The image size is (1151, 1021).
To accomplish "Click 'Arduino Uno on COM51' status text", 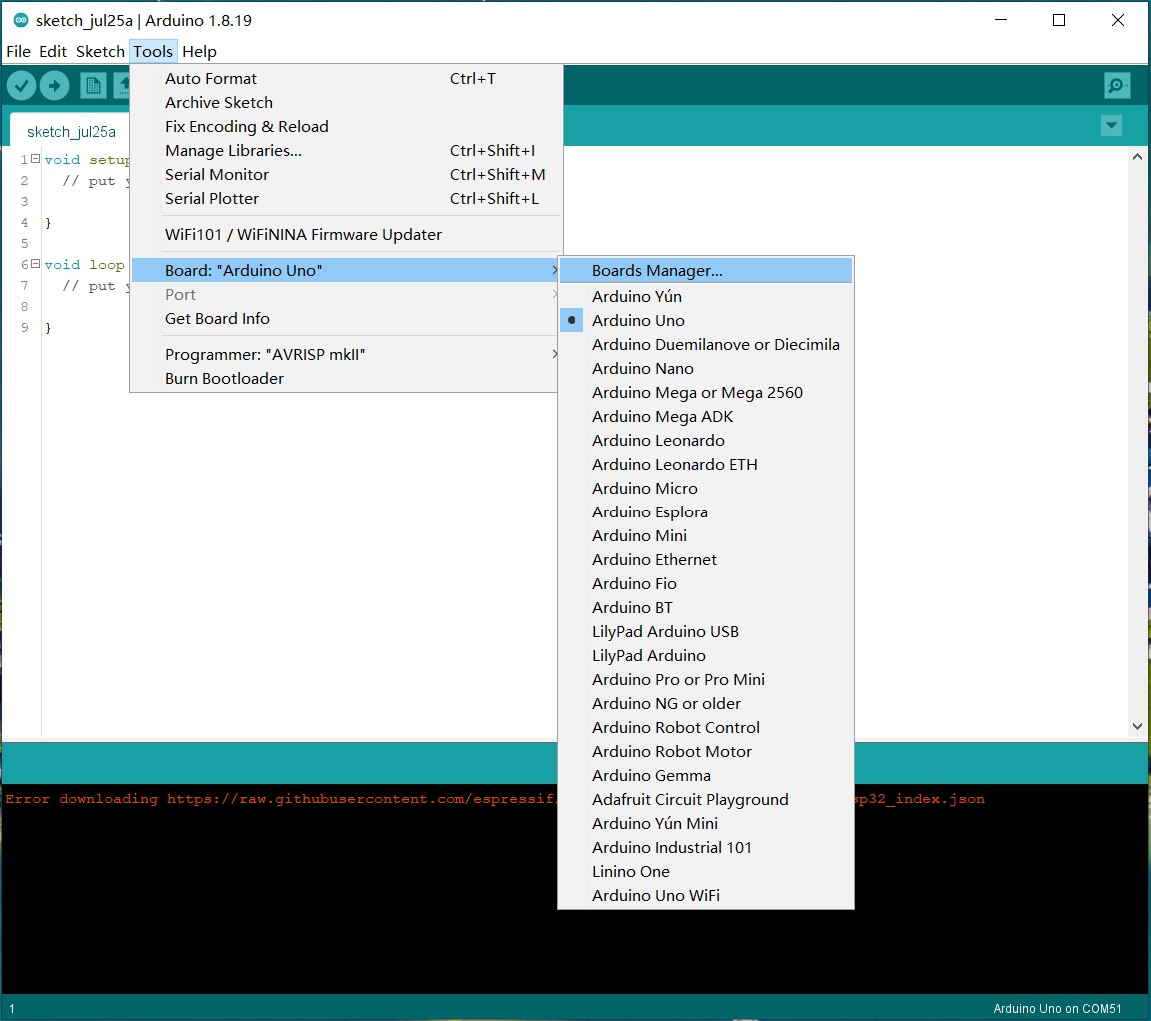I will pyautogui.click(x=1057, y=1009).
